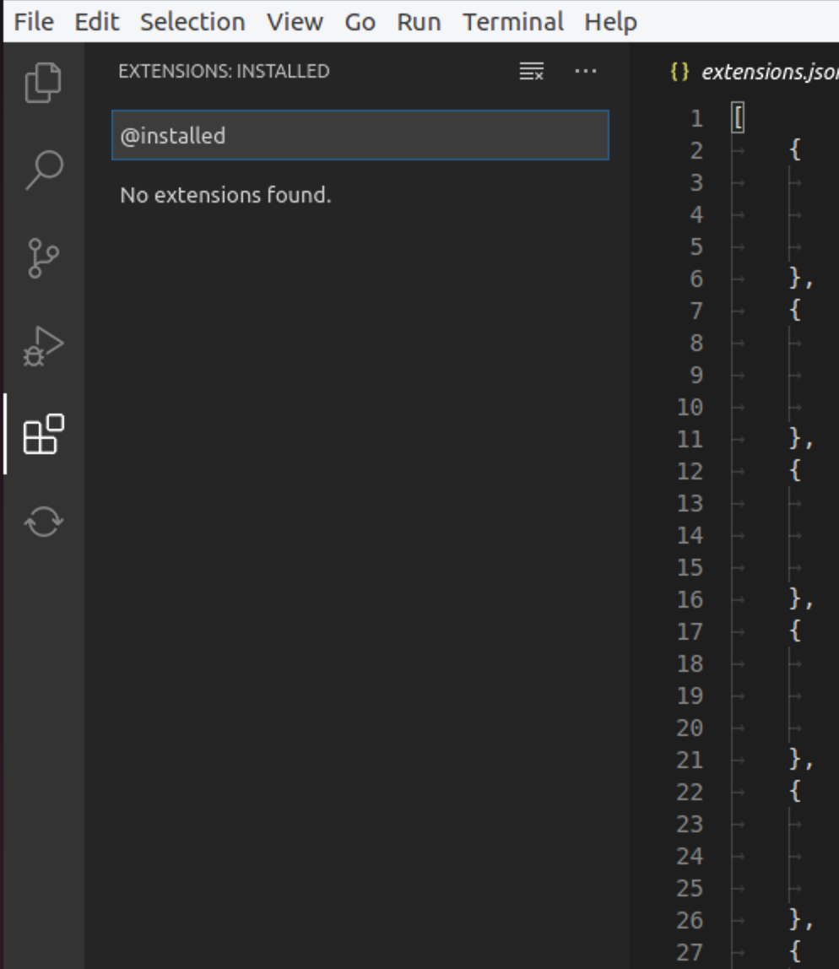The height and width of the screenshot is (969, 839).
Task: Click the JSON braces icon on extensions.json tab
Action: click(679, 72)
